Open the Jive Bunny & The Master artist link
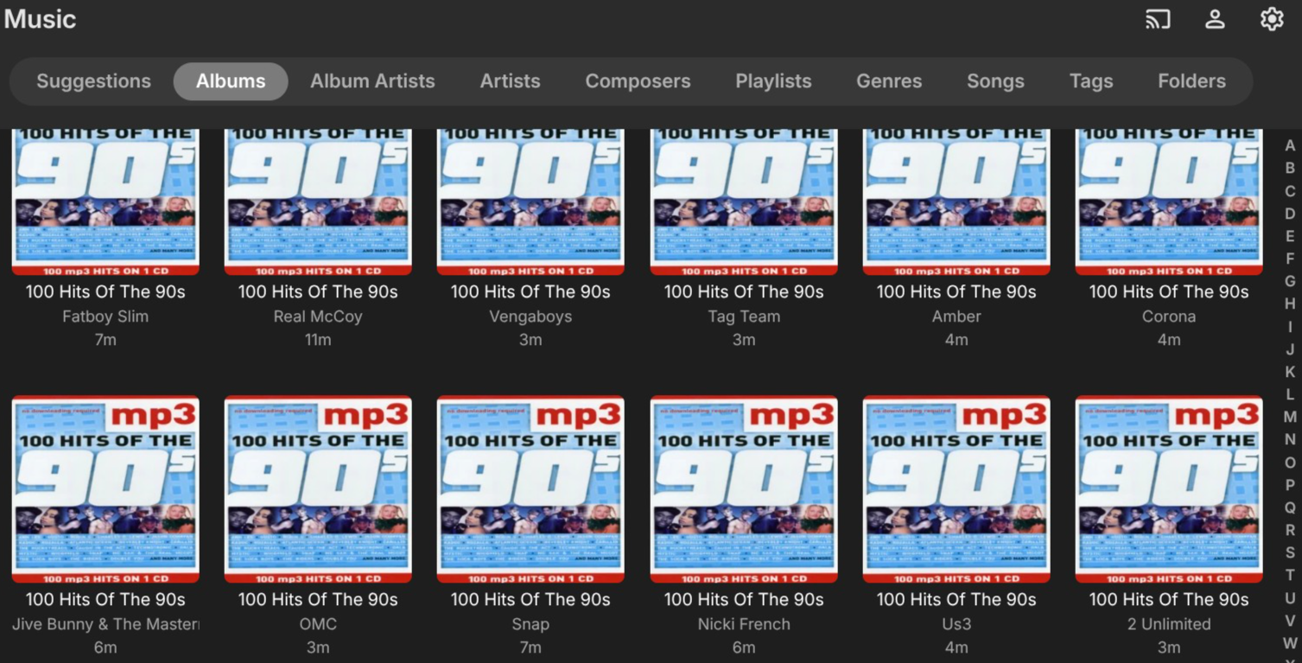The width and height of the screenshot is (1302, 663). tap(105, 624)
